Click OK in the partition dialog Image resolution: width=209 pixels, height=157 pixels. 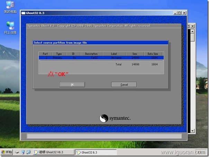point(72,84)
